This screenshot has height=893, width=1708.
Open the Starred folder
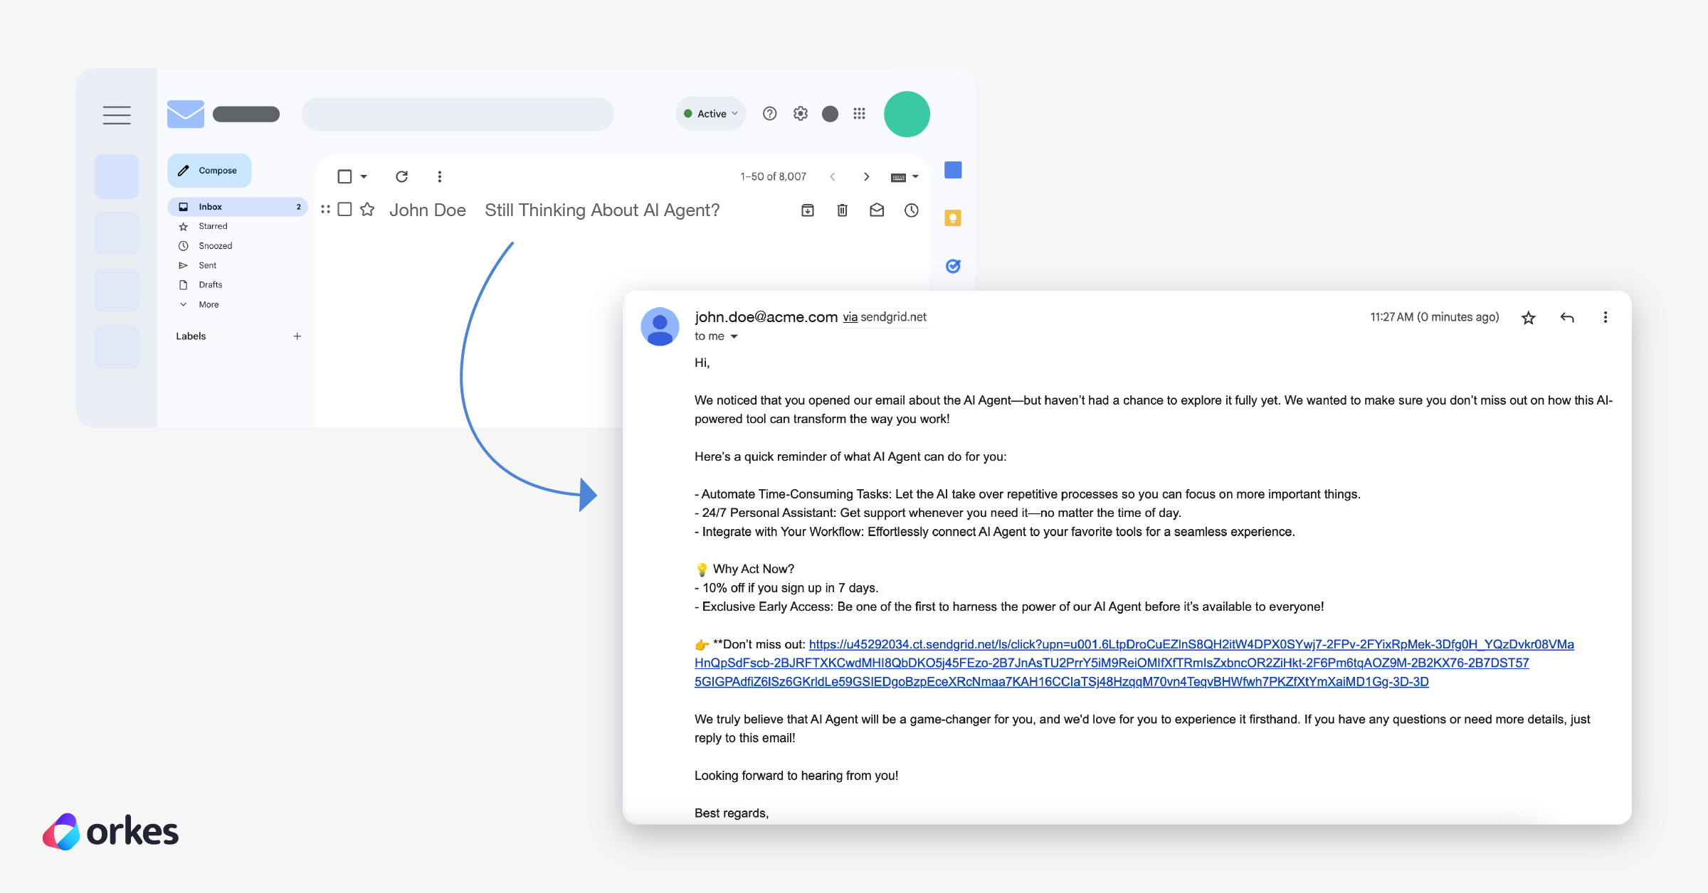(x=213, y=226)
